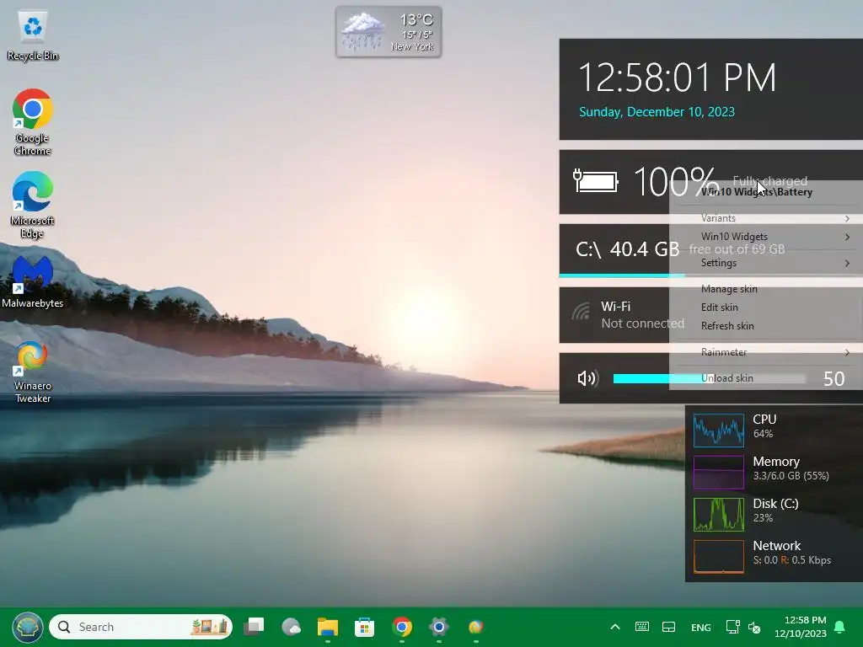The image size is (863, 647).
Task: Expand the Win10 Widgets submenu
Action: 765,237
